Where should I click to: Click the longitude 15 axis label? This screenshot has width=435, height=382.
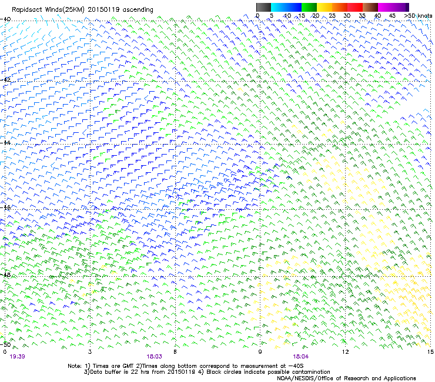coord(430,352)
